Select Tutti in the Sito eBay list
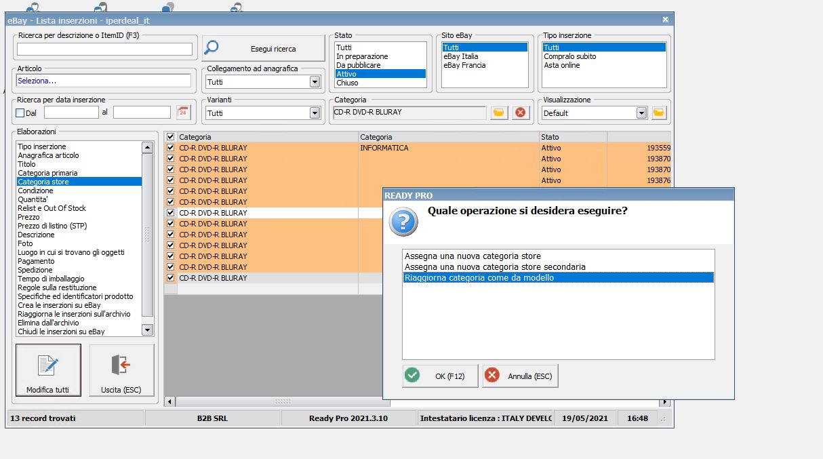Screen dimensions: 823x459 click(485, 47)
